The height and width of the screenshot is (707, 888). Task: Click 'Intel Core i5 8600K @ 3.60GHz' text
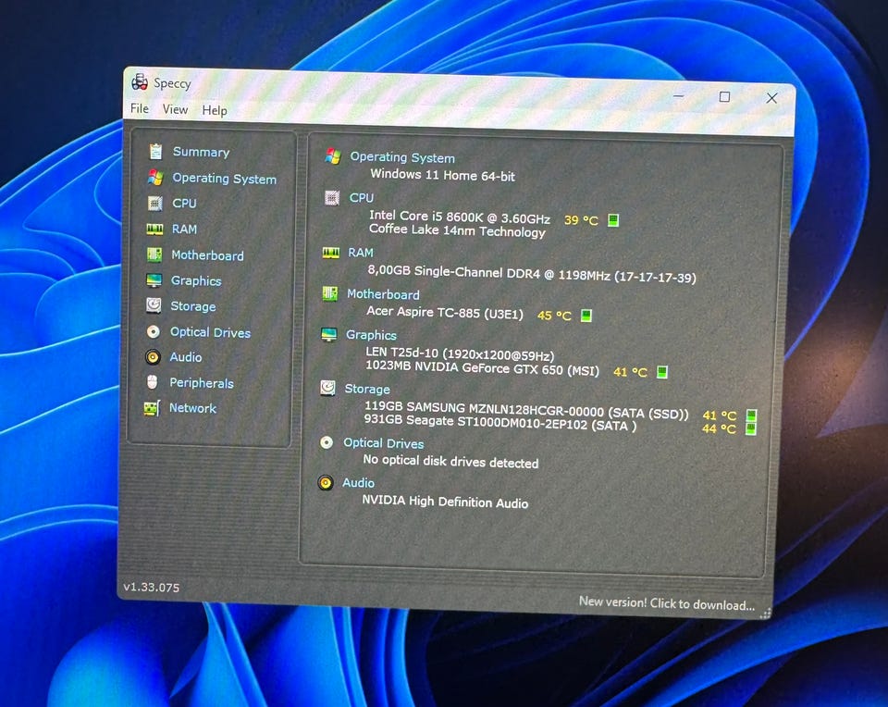[x=460, y=217]
